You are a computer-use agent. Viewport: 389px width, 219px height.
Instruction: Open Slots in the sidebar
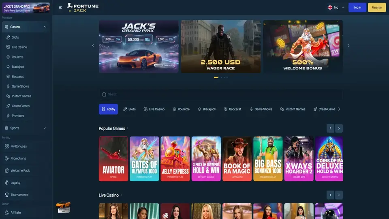[15, 37]
